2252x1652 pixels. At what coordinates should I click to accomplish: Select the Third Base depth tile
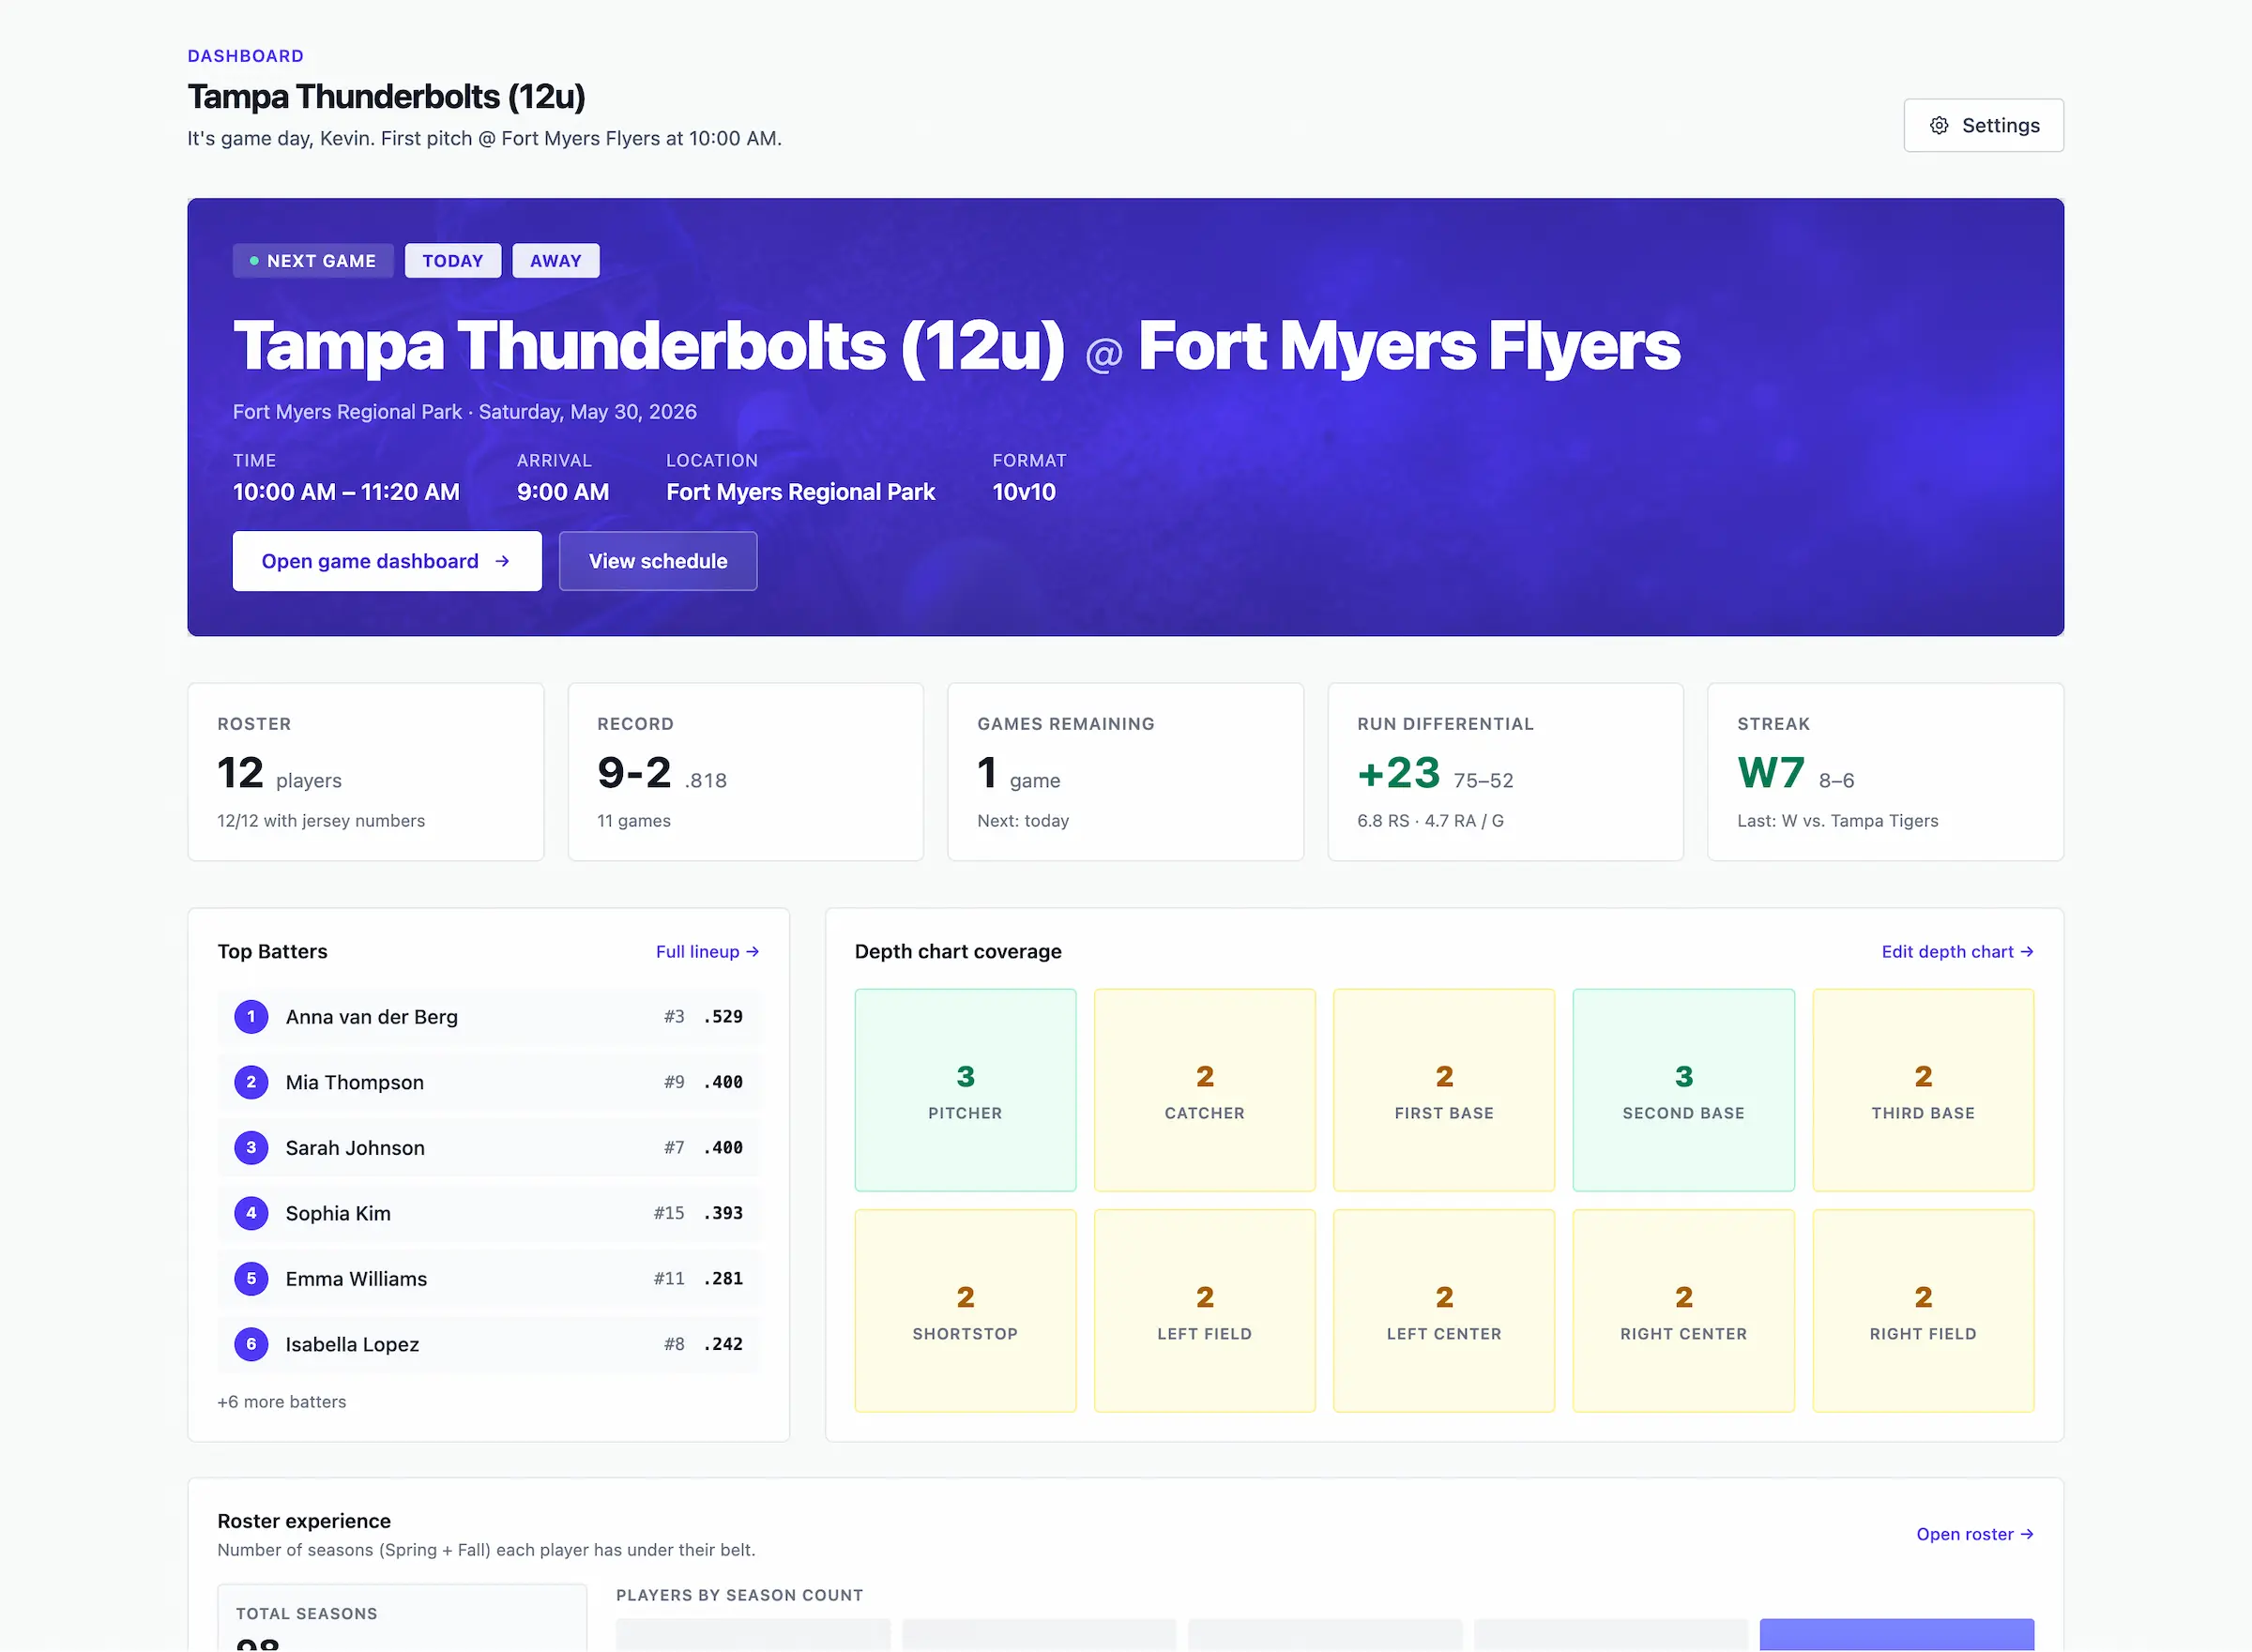(1923, 1090)
